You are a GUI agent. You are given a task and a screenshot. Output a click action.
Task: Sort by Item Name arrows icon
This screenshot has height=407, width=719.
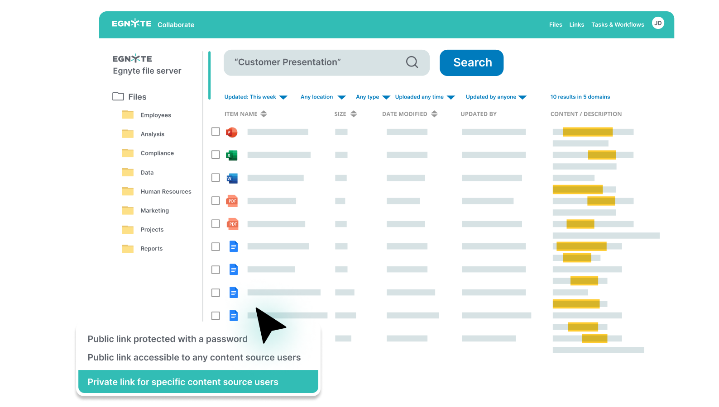tap(264, 114)
